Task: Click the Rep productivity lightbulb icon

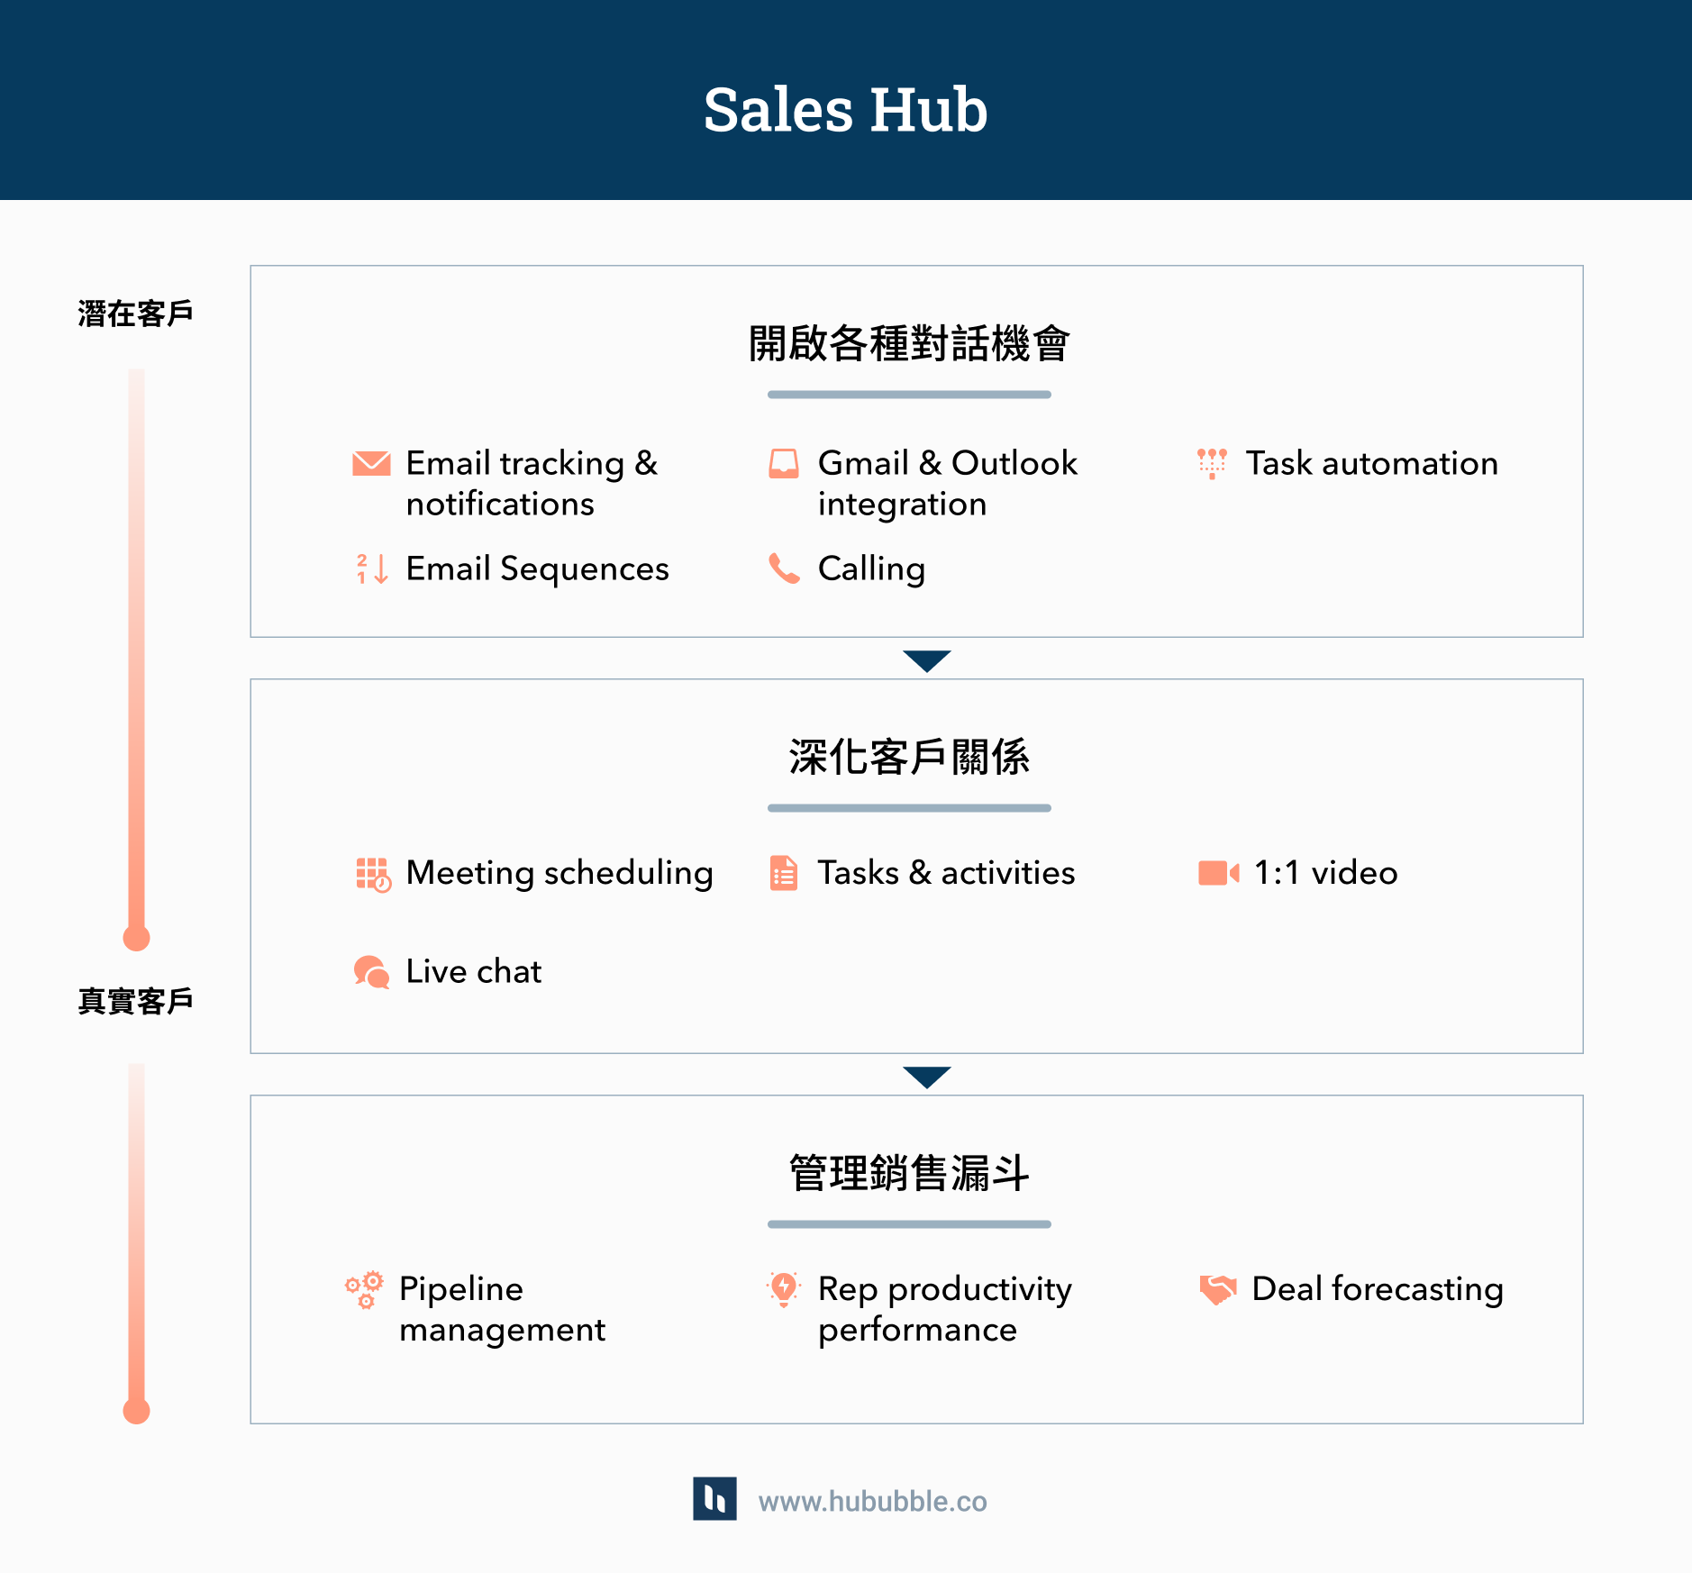Action: tap(783, 1289)
